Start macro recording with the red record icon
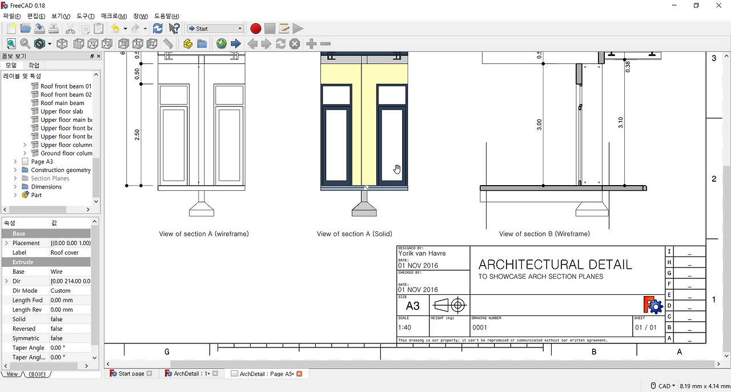Screen dimensions: 731x392 (x=255, y=28)
